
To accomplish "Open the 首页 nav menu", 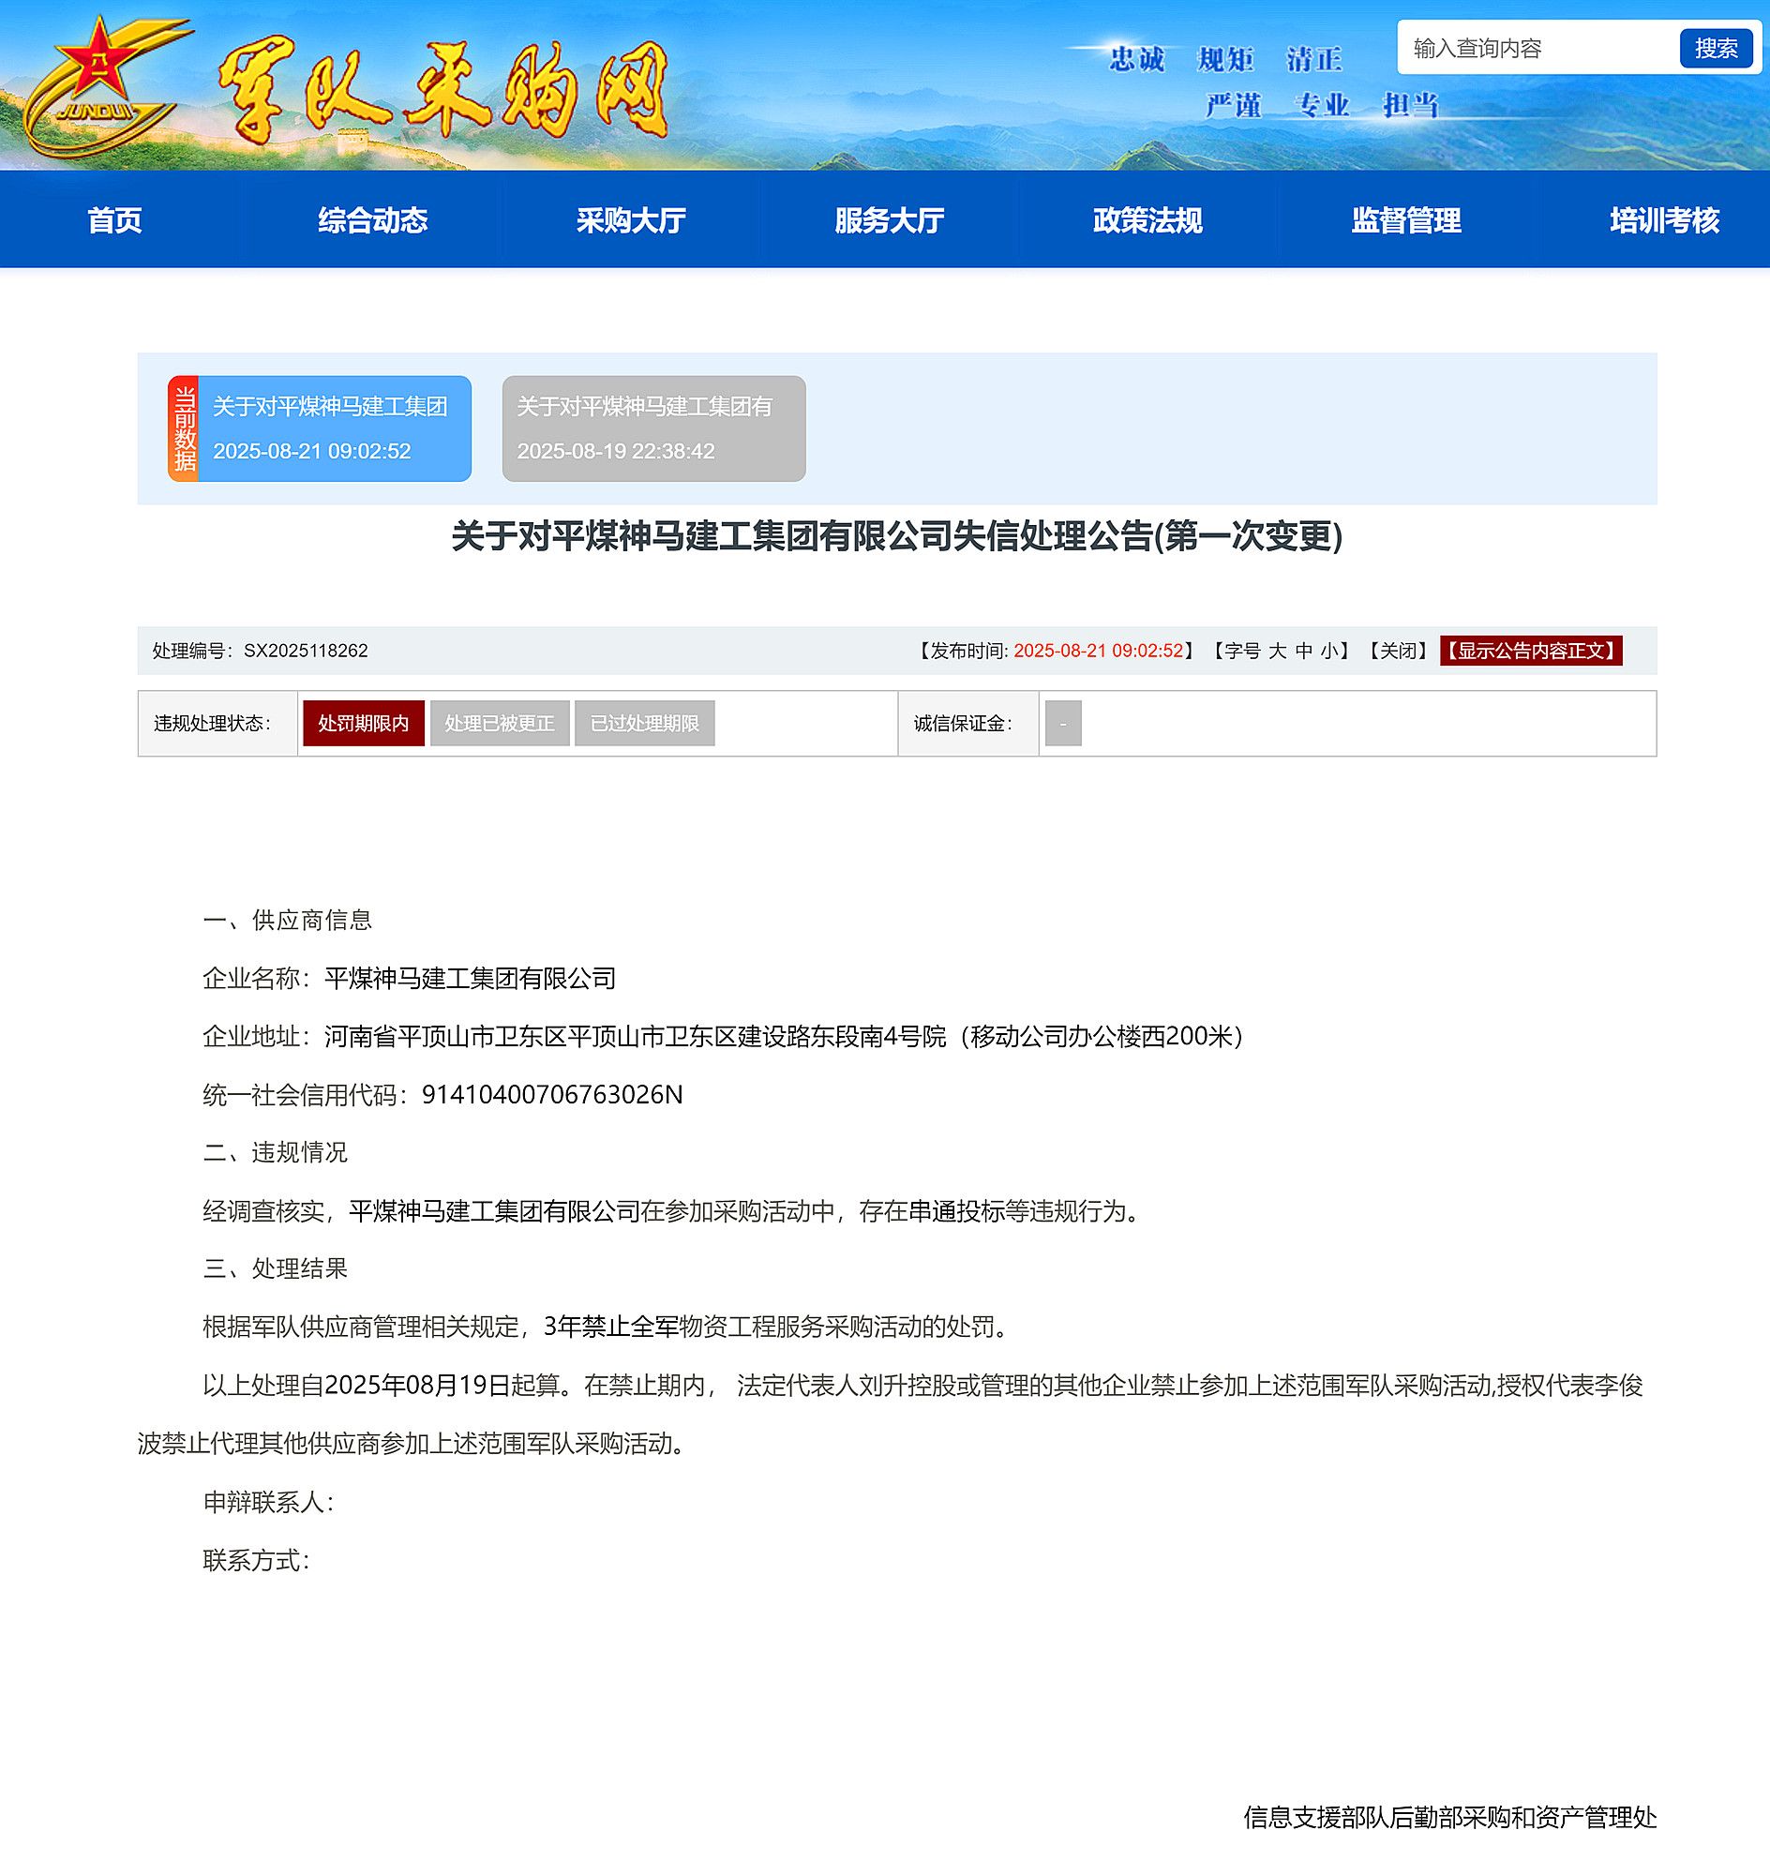I will coord(115,220).
